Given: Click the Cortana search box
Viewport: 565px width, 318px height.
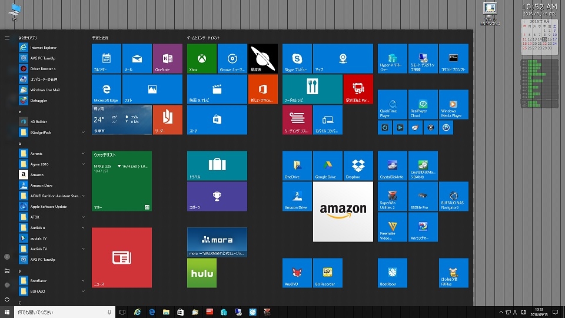Looking at the screenshot, I should click(65, 312).
